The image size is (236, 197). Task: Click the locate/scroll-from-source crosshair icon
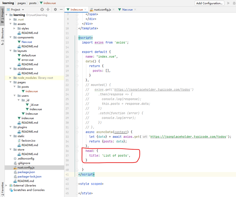click(x=42, y=9)
